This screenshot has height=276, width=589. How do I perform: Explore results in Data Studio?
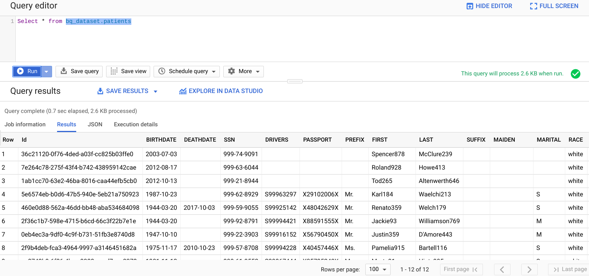coord(221,91)
